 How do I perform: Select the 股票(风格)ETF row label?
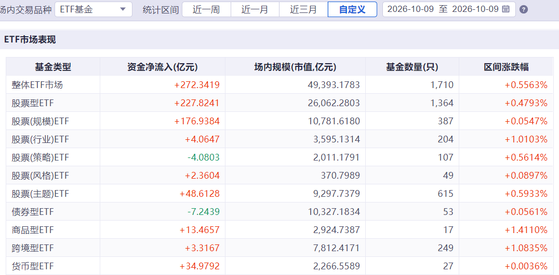click(x=41, y=176)
